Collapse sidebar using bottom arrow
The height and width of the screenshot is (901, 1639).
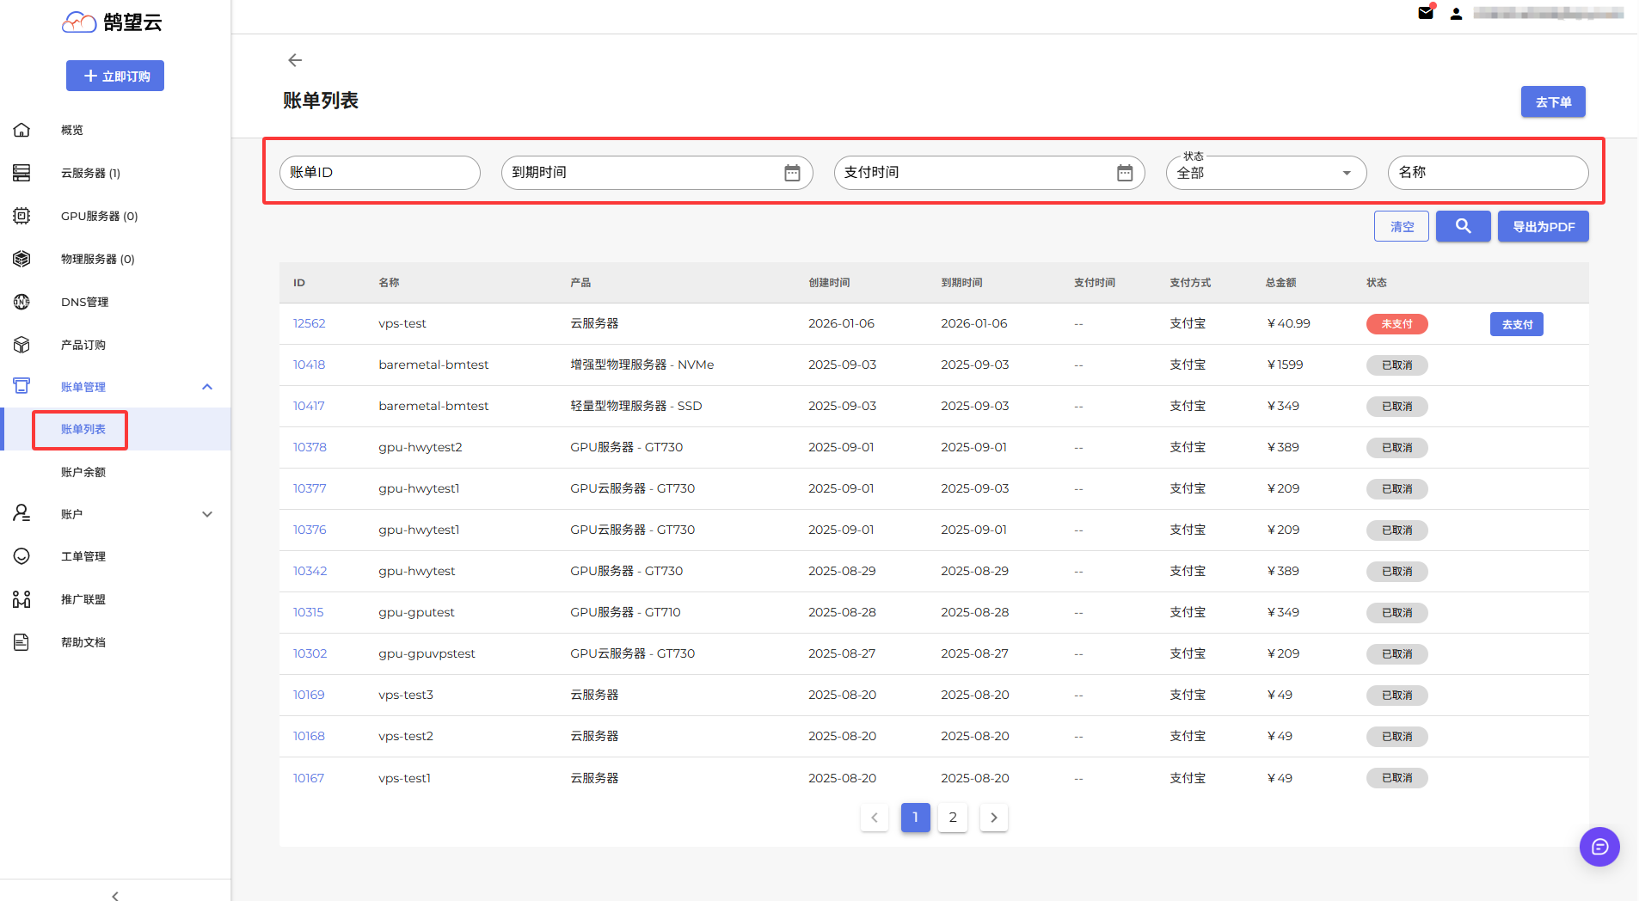coord(115,895)
